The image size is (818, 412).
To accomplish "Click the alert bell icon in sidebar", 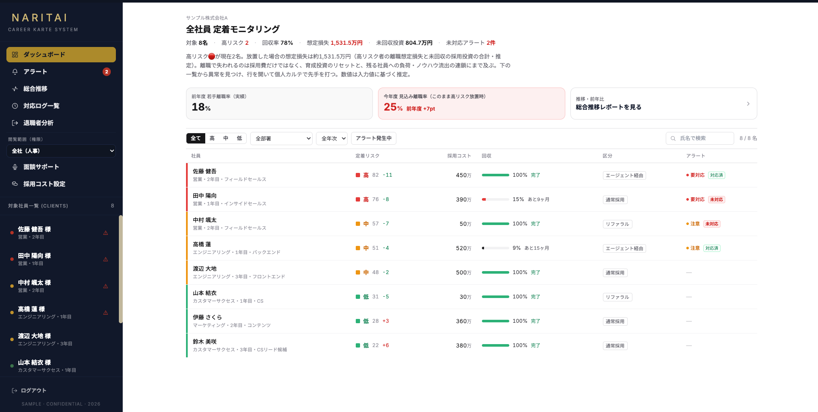I will [15, 72].
